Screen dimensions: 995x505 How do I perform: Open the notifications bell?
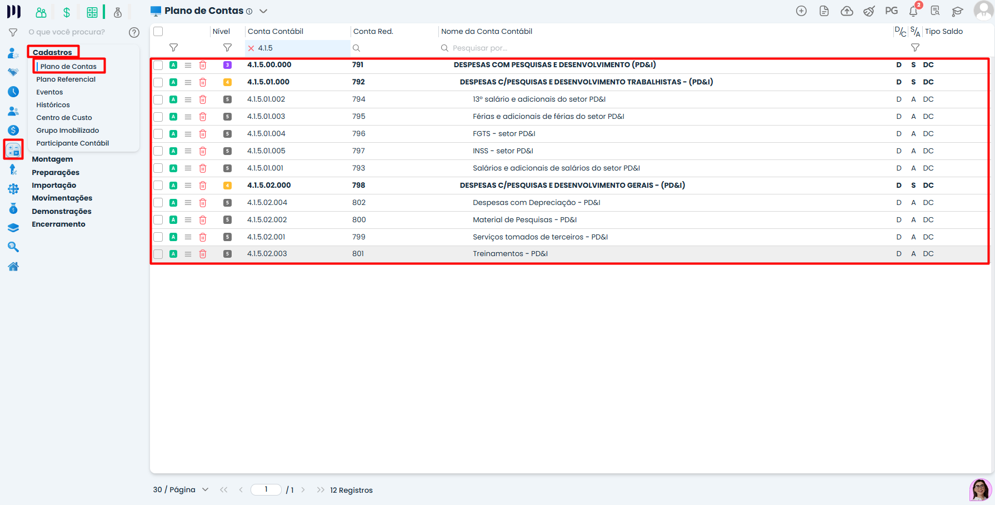pos(913,11)
